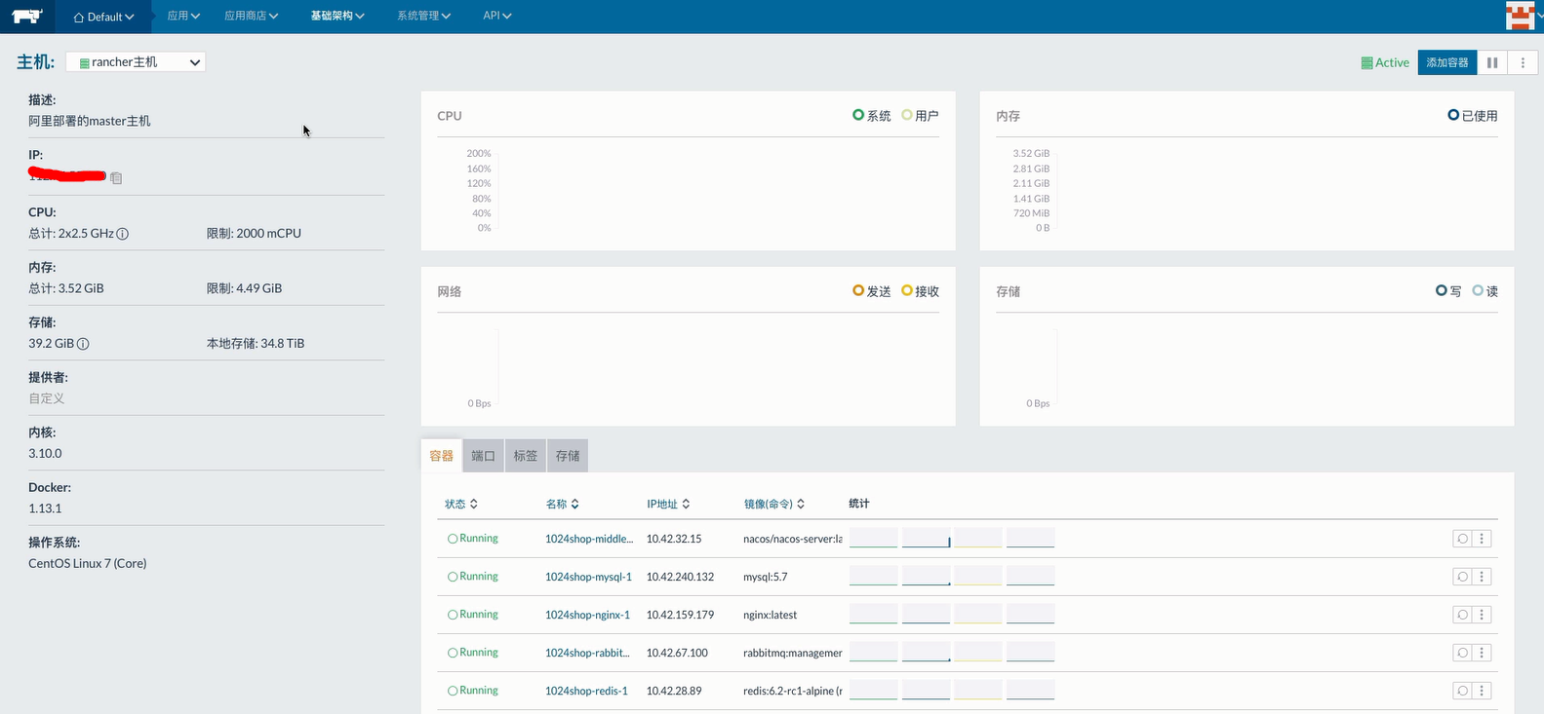
Task: Toggle 系统 series in CPU chart
Action: tap(872, 116)
